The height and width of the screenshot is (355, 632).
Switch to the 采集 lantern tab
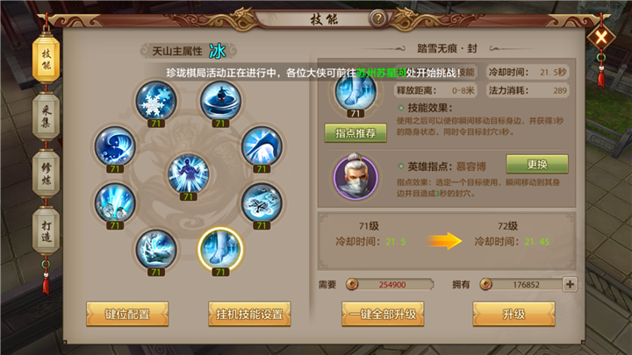[46, 117]
